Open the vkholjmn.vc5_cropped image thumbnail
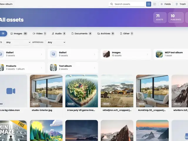 (x=117, y=91)
